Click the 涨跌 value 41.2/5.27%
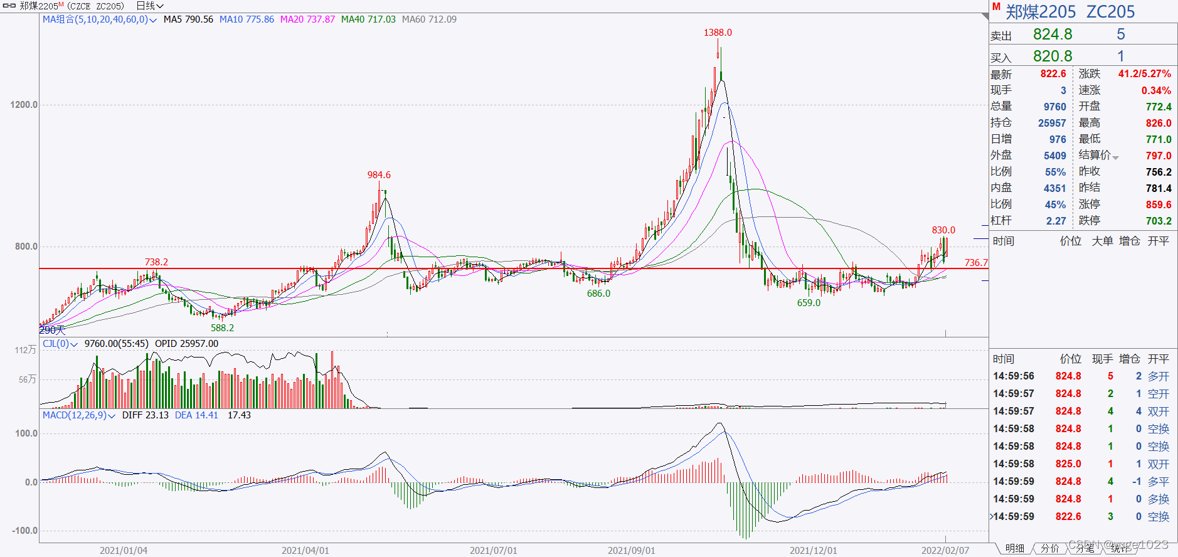 (x=1144, y=74)
